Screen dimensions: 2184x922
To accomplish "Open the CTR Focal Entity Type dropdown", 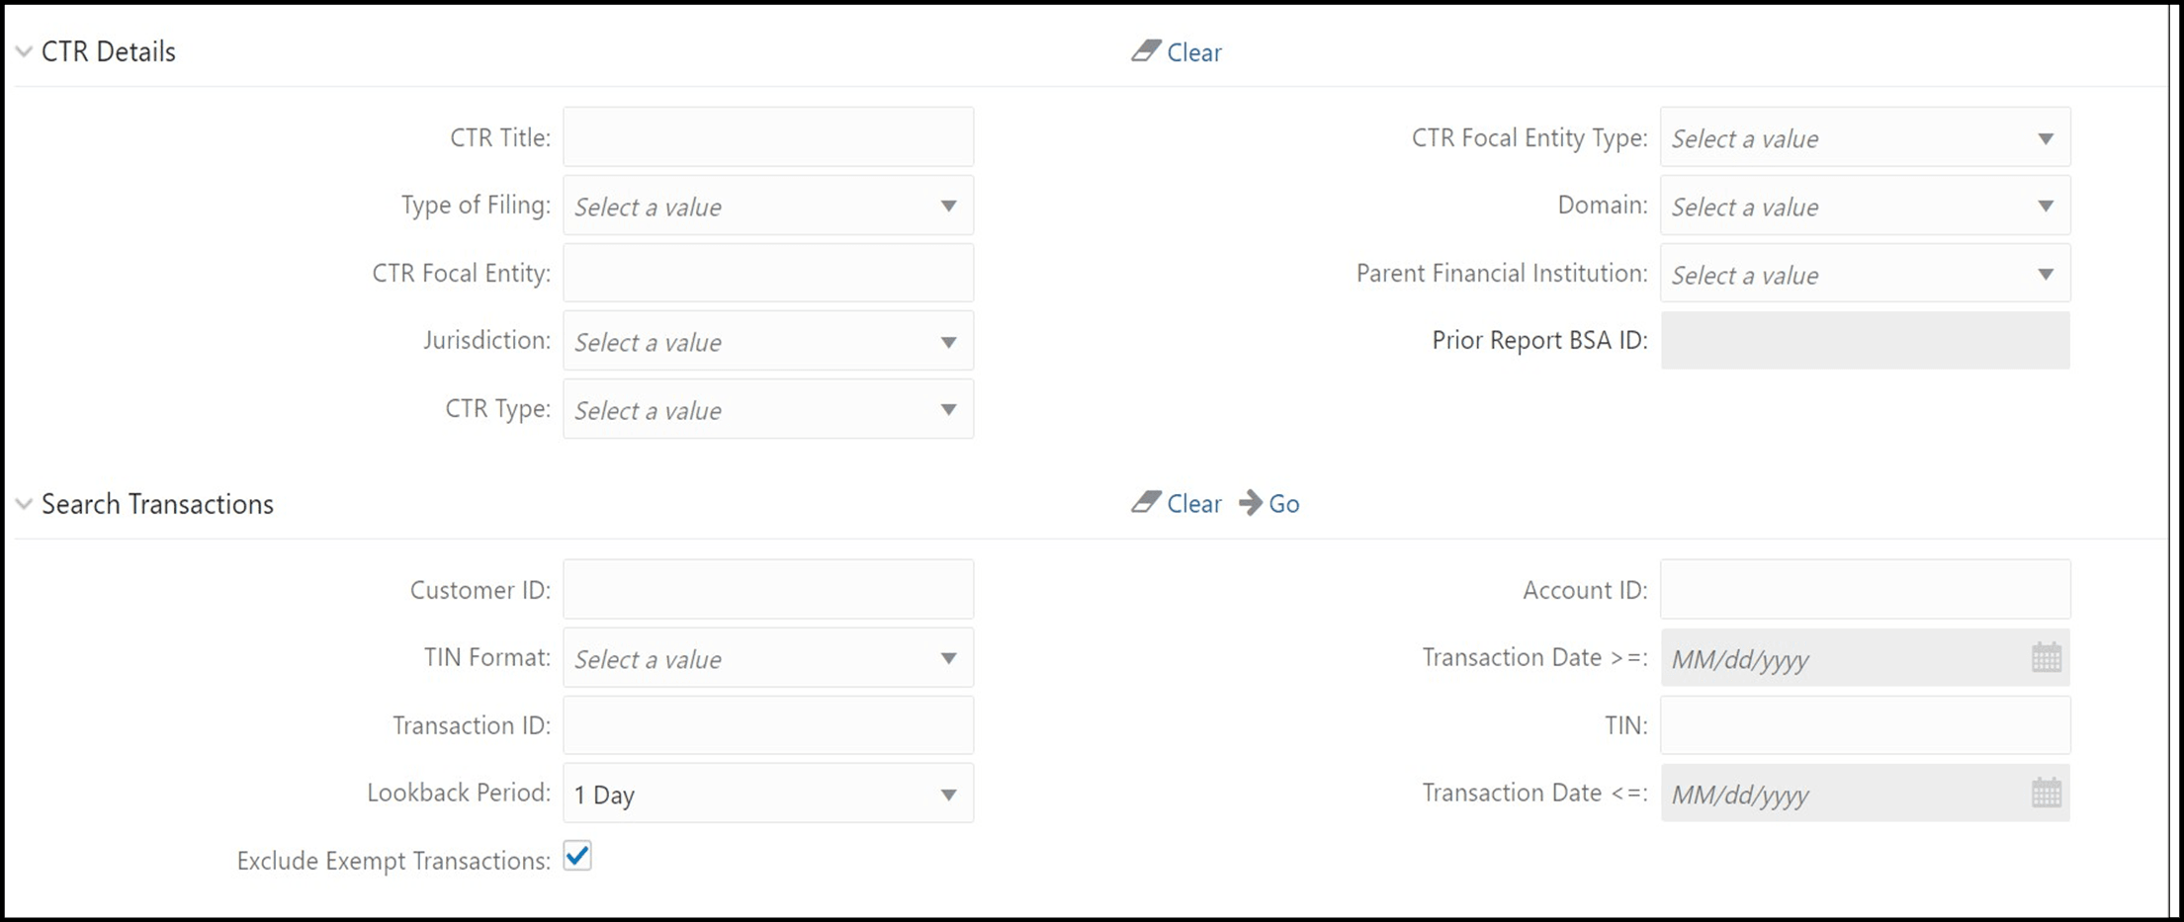I will [2045, 138].
